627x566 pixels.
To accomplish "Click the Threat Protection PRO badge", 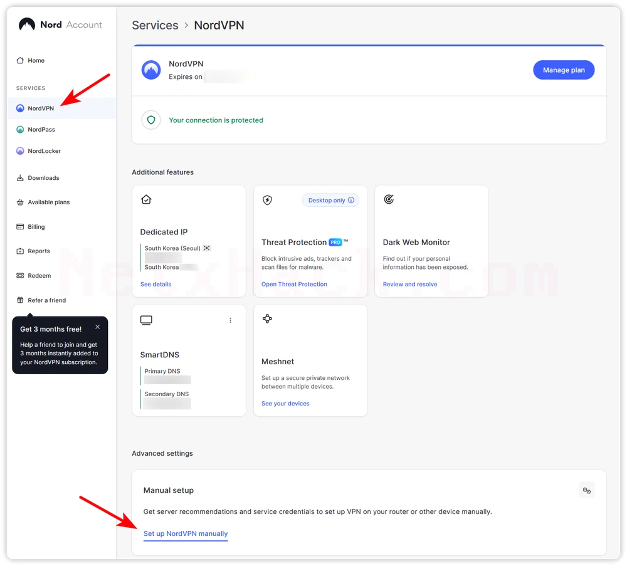I will point(335,242).
